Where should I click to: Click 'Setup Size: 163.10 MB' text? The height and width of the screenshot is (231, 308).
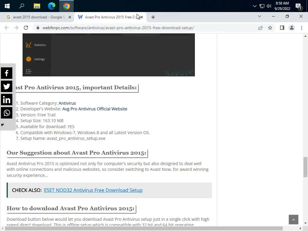pos(42,121)
